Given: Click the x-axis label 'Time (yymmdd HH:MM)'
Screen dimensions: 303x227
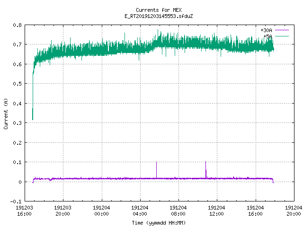Looking at the screenshot, I should 159,223.
